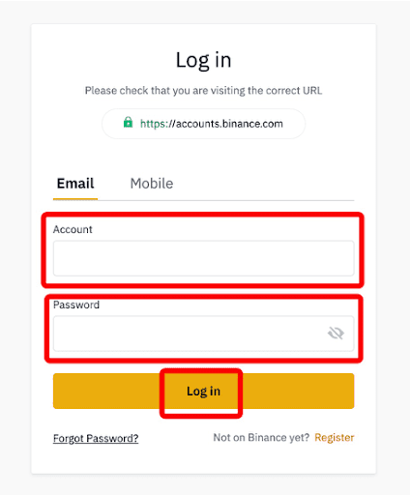The width and height of the screenshot is (410, 495).
Task: Click the empty area of the Password field before the eye icon
Action: pos(190,334)
